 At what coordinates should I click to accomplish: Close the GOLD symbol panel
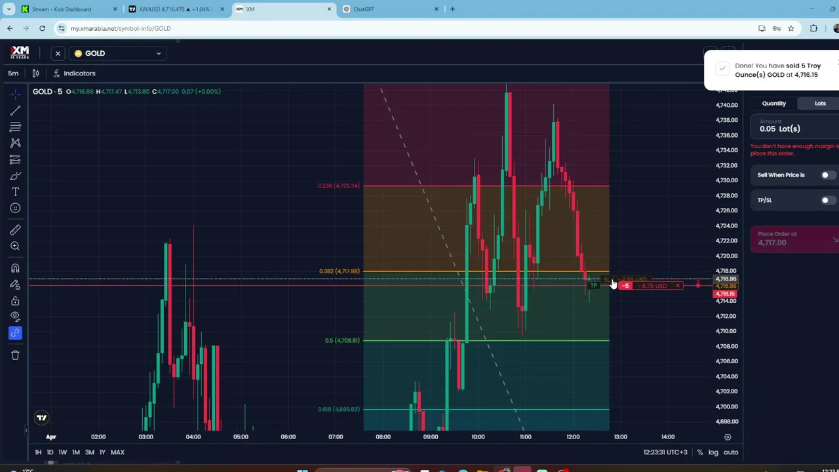pos(58,53)
